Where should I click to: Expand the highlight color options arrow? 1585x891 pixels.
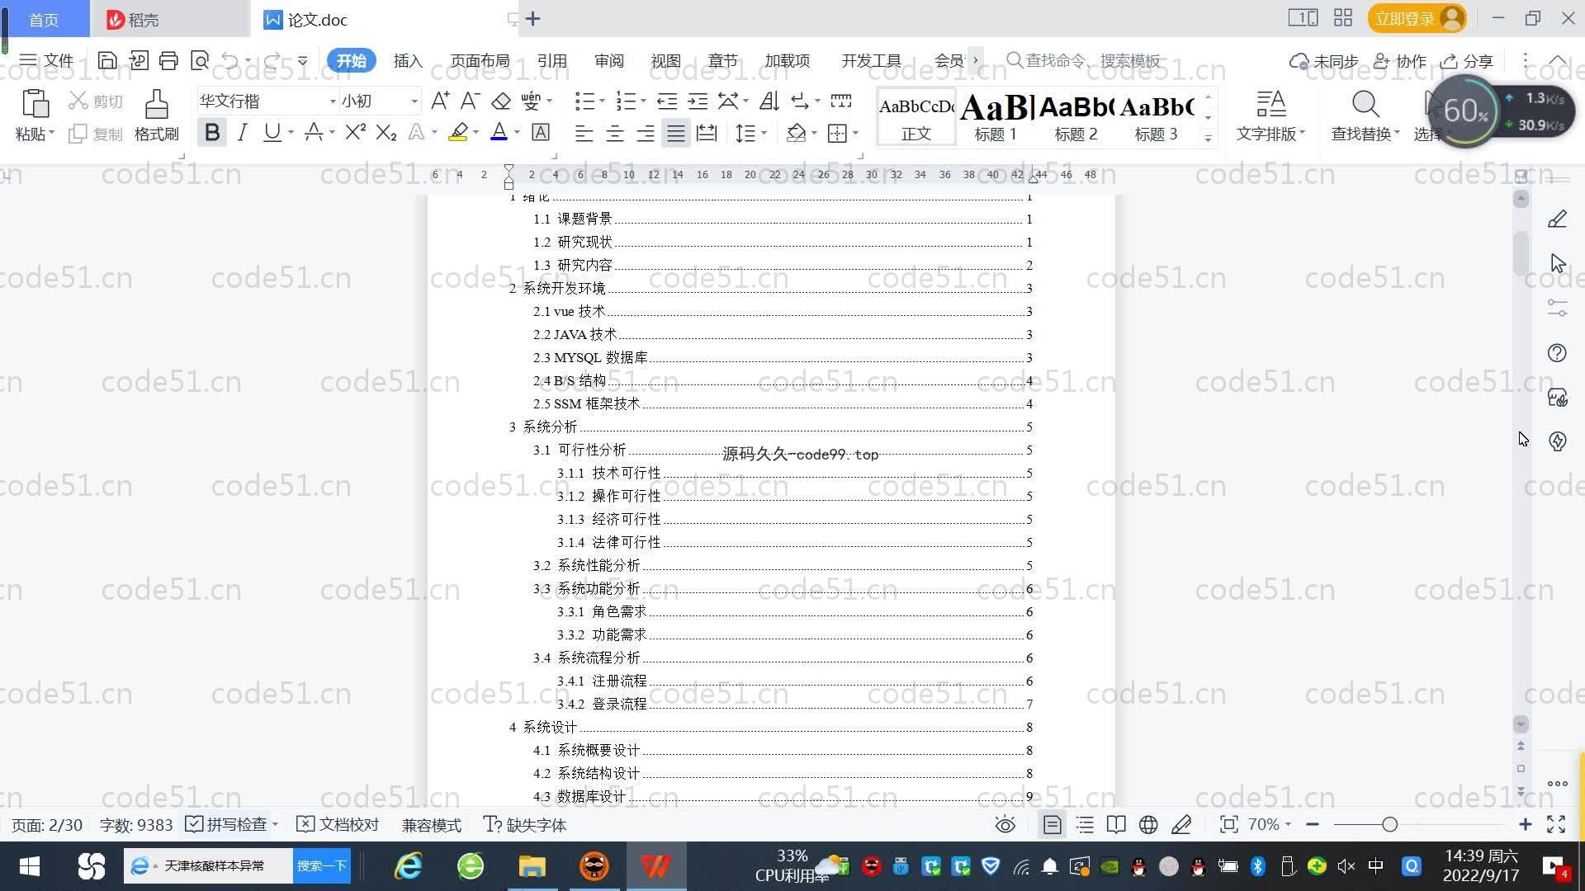click(475, 133)
